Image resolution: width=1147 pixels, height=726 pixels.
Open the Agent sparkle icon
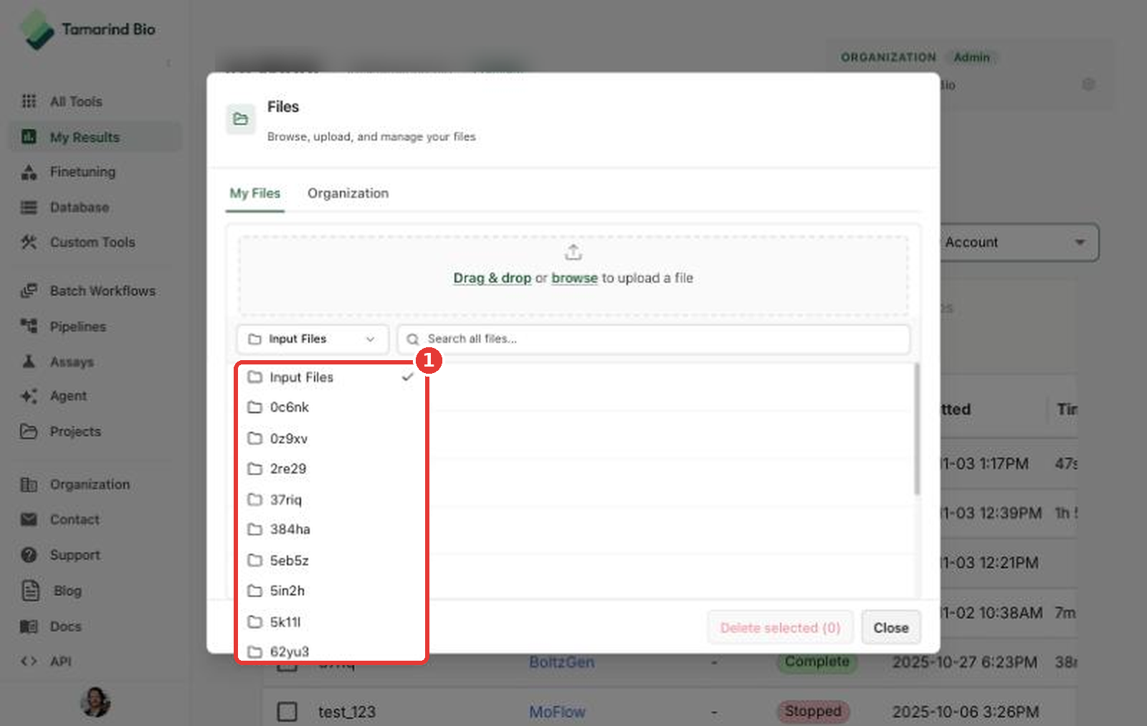point(29,396)
